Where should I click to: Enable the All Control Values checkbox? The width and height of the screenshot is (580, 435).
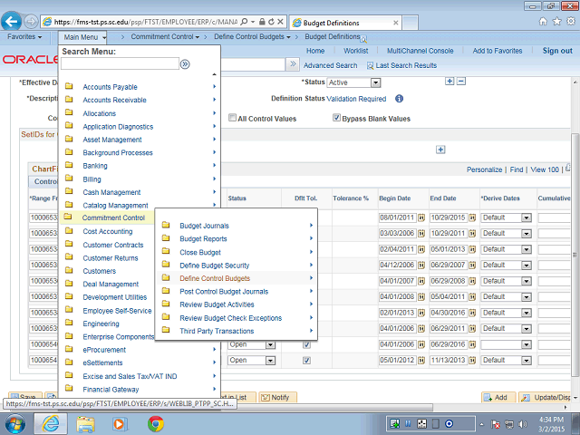(x=232, y=118)
